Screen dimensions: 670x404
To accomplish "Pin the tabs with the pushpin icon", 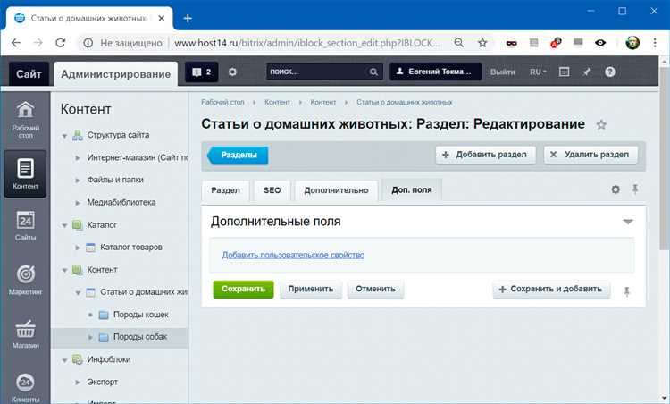I will click(635, 189).
